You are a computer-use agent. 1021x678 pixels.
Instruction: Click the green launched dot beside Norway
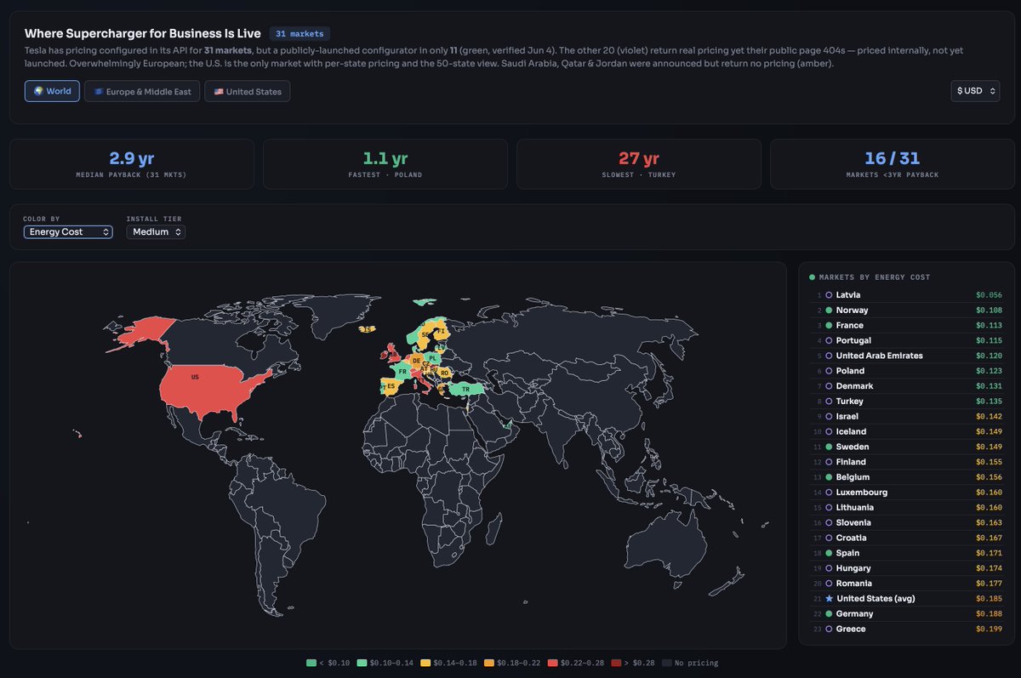coord(829,311)
